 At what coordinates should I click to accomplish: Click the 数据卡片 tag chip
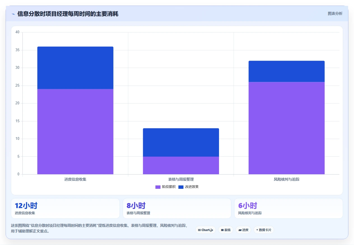tap(264, 230)
